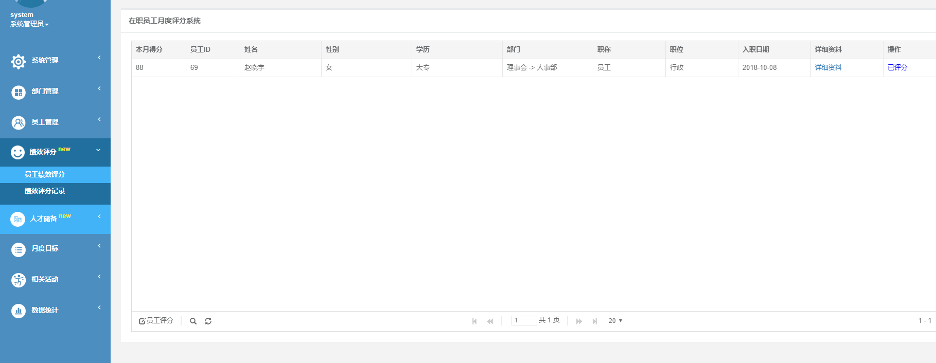Open 详细资料 link for 赵晓宇
Screen dimensions: 936x363
click(828, 68)
